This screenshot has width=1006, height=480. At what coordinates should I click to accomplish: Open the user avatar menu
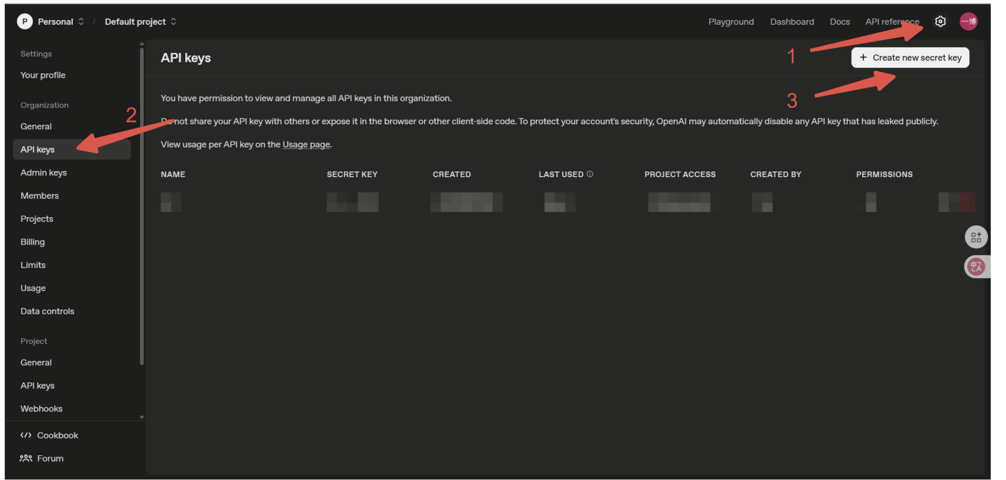[968, 21]
